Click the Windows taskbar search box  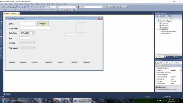tap(27, 100)
